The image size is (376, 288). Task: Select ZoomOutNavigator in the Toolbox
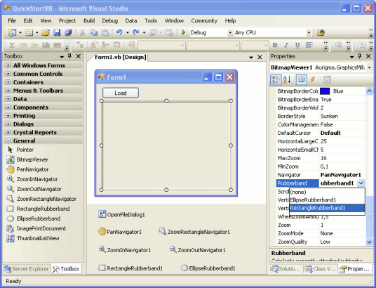[x=34, y=189]
